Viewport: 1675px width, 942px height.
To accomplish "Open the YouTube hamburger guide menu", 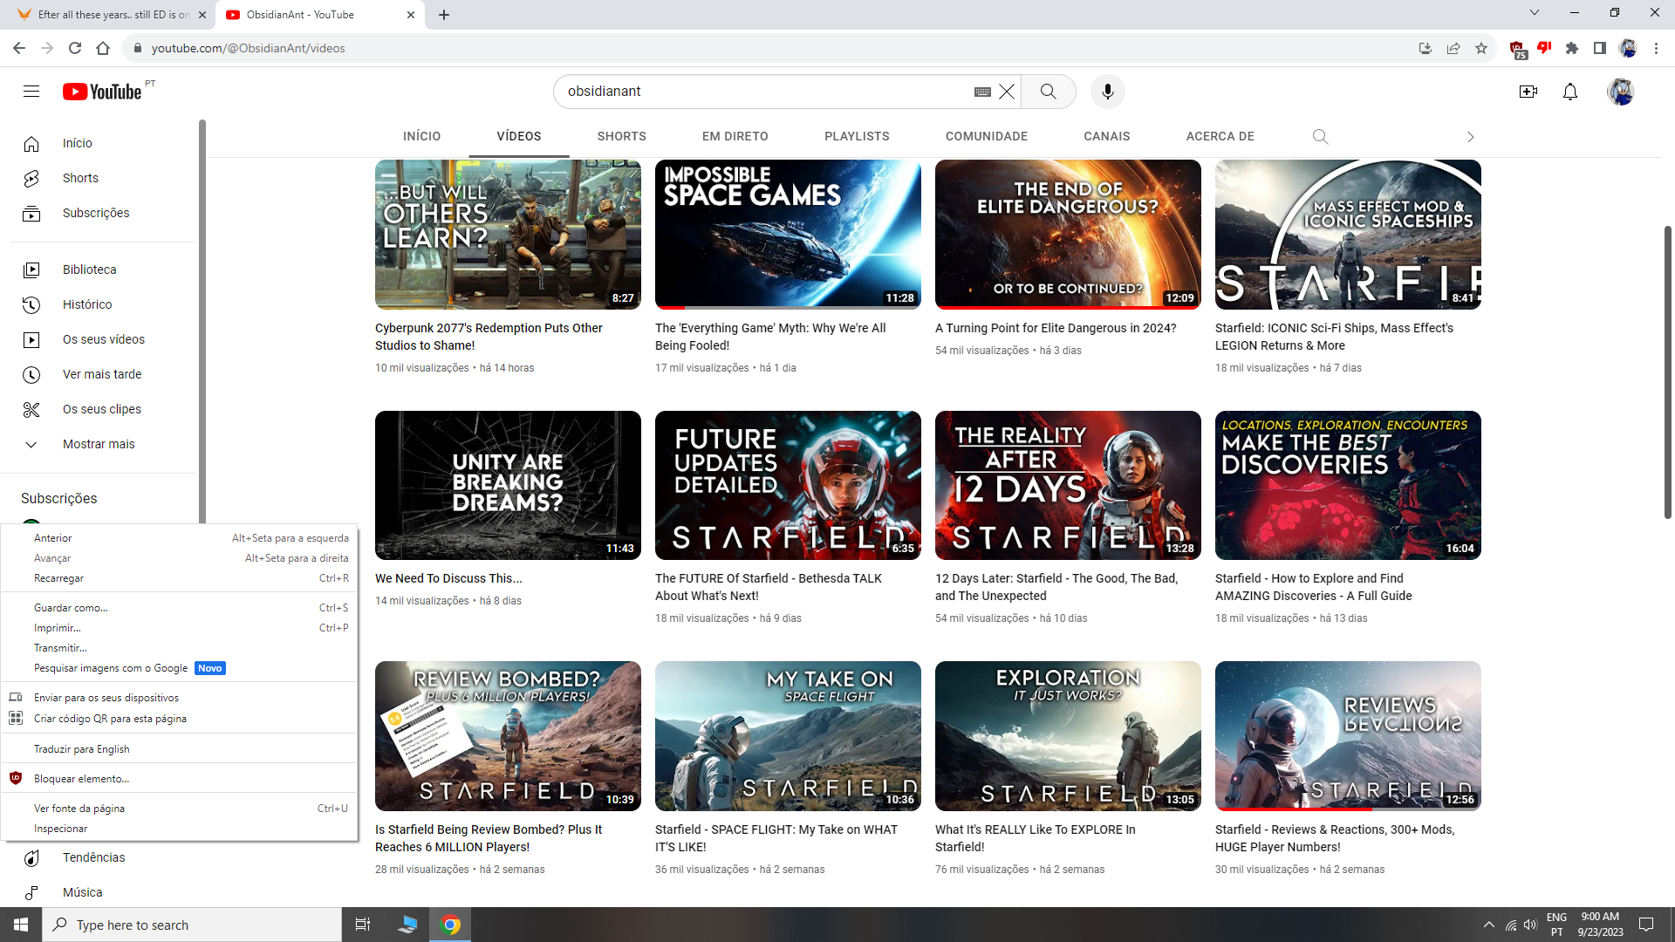I will tap(31, 92).
